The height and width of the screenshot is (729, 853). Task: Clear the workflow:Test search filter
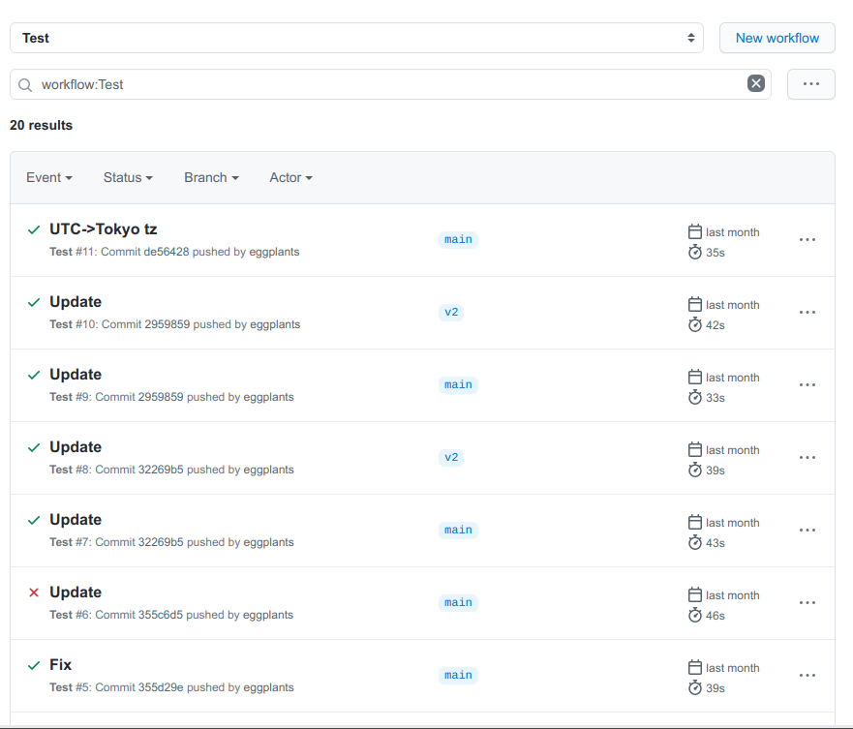tap(755, 84)
